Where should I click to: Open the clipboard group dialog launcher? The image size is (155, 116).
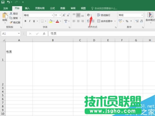[x=21, y=27]
